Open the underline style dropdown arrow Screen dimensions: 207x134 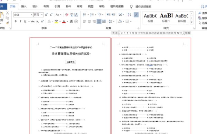(x=29, y=22)
